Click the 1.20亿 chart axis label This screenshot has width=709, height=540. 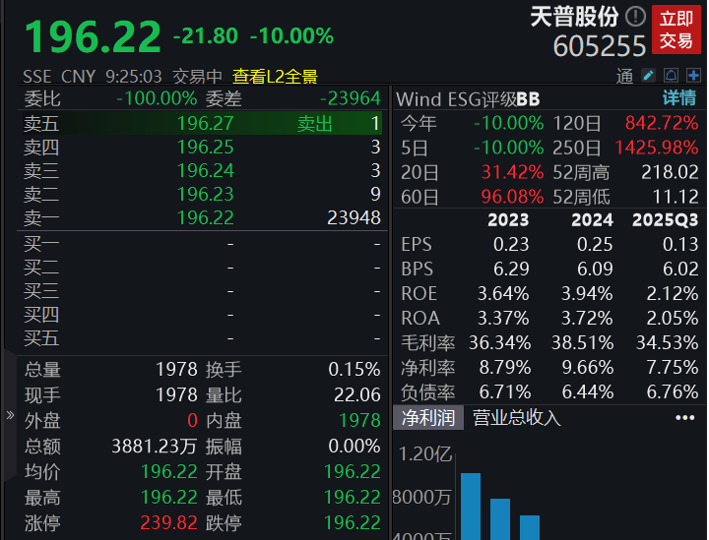[x=425, y=454]
